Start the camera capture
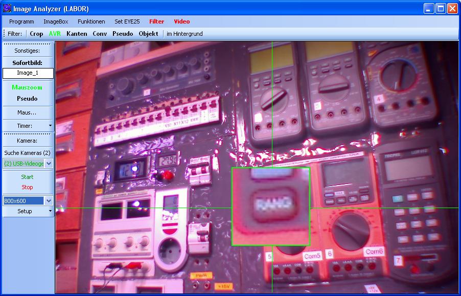 coord(27,177)
